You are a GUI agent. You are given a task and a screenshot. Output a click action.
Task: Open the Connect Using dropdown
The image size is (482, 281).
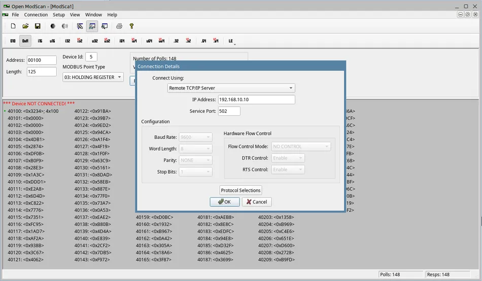pos(231,88)
